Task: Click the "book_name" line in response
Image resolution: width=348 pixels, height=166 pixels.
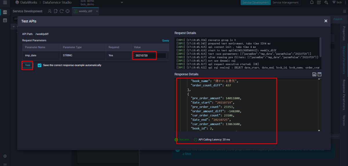Action: click(x=215, y=81)
